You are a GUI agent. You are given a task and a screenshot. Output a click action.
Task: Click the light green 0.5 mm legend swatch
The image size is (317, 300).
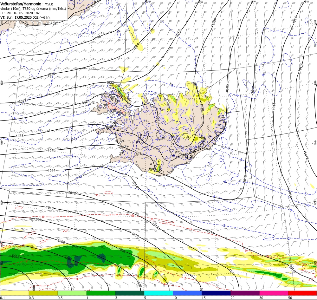72,293
